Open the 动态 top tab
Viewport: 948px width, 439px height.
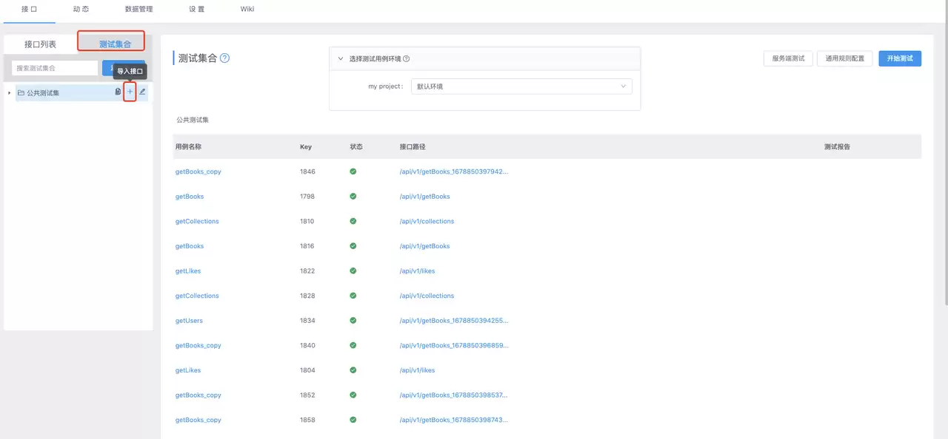click(81, 9)
